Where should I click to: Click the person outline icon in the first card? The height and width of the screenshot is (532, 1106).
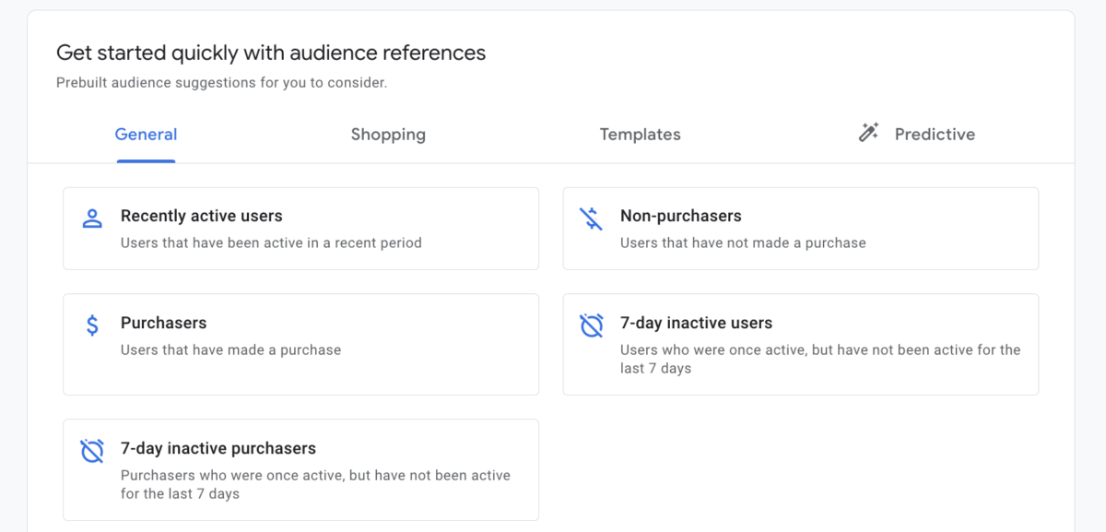tap(91, 217)
